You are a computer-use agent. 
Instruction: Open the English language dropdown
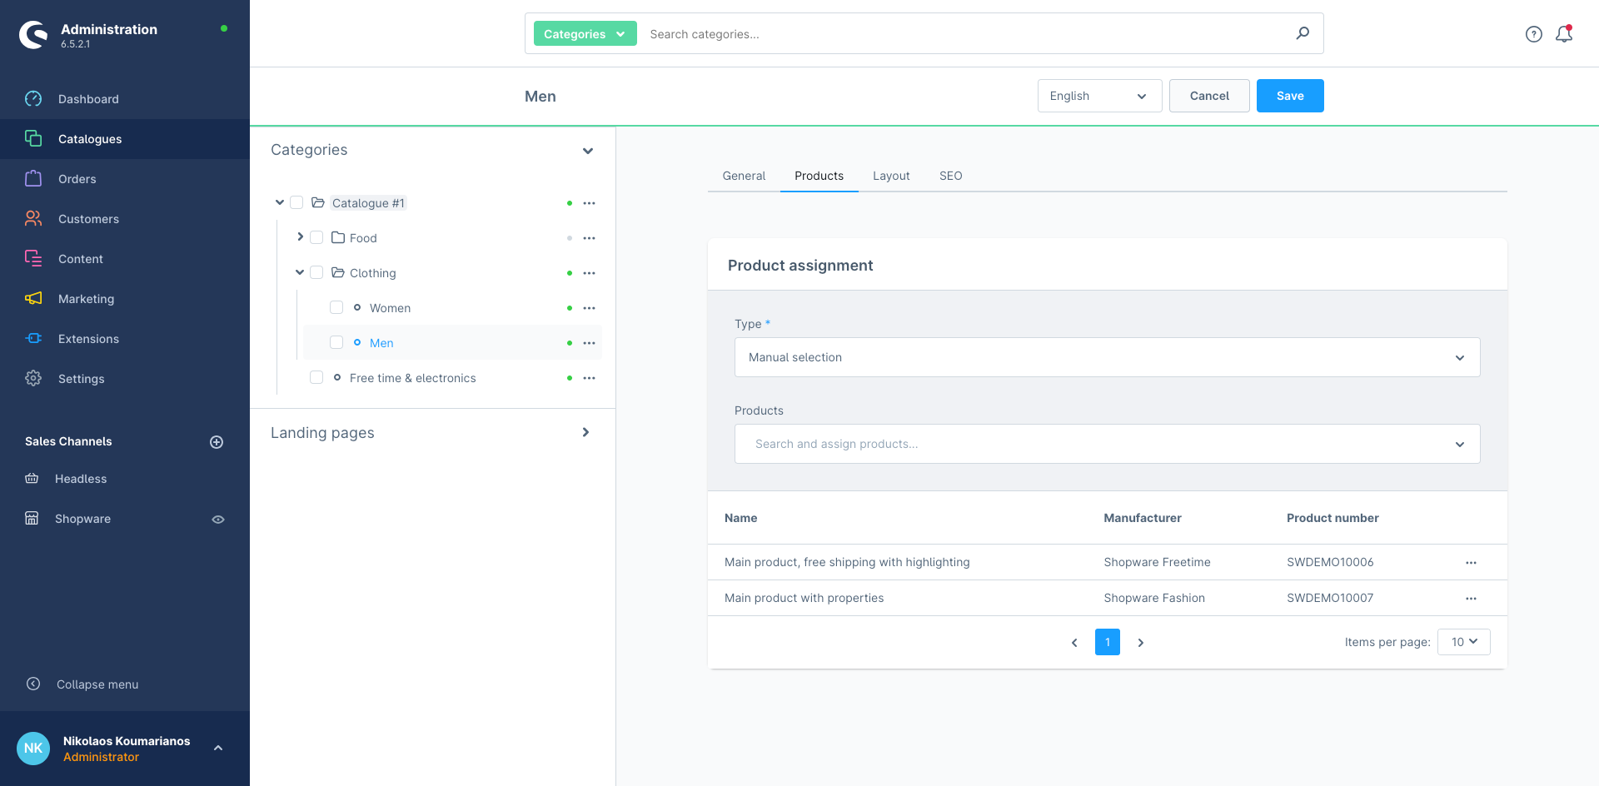[1099, 96]
